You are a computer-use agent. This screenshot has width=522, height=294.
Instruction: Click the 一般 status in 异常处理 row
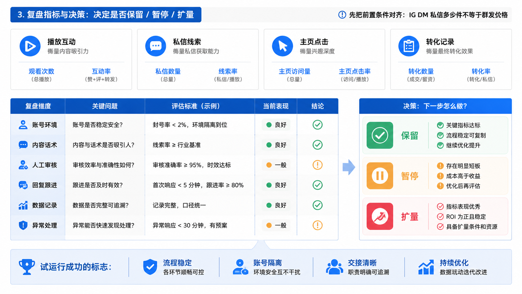[x=276, y=225]
